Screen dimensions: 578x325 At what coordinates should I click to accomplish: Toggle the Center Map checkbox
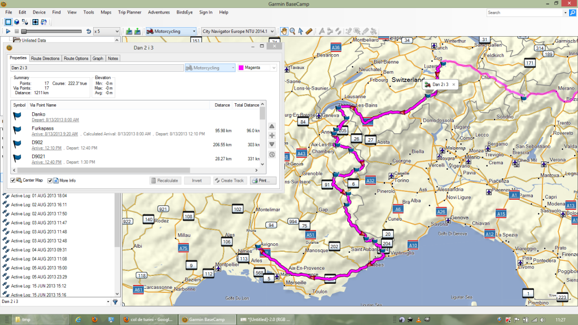pyautogui.click(x=13, y=181)
